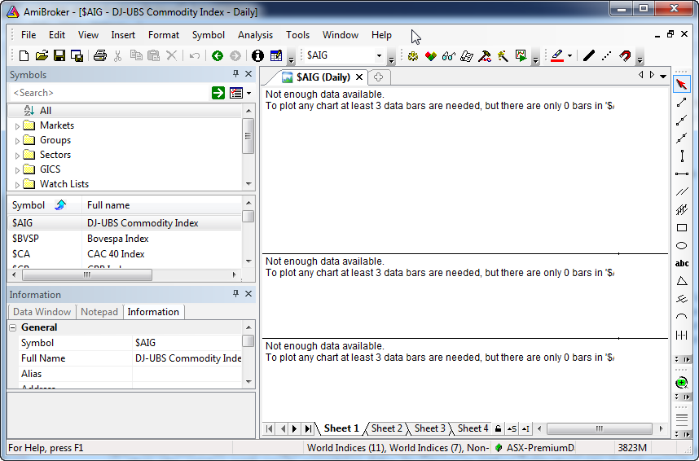Image resolution: width=699 pixels, height=461 pixels.
Task: Select the triangle drawing tool
Action: [x=682, y=281]
